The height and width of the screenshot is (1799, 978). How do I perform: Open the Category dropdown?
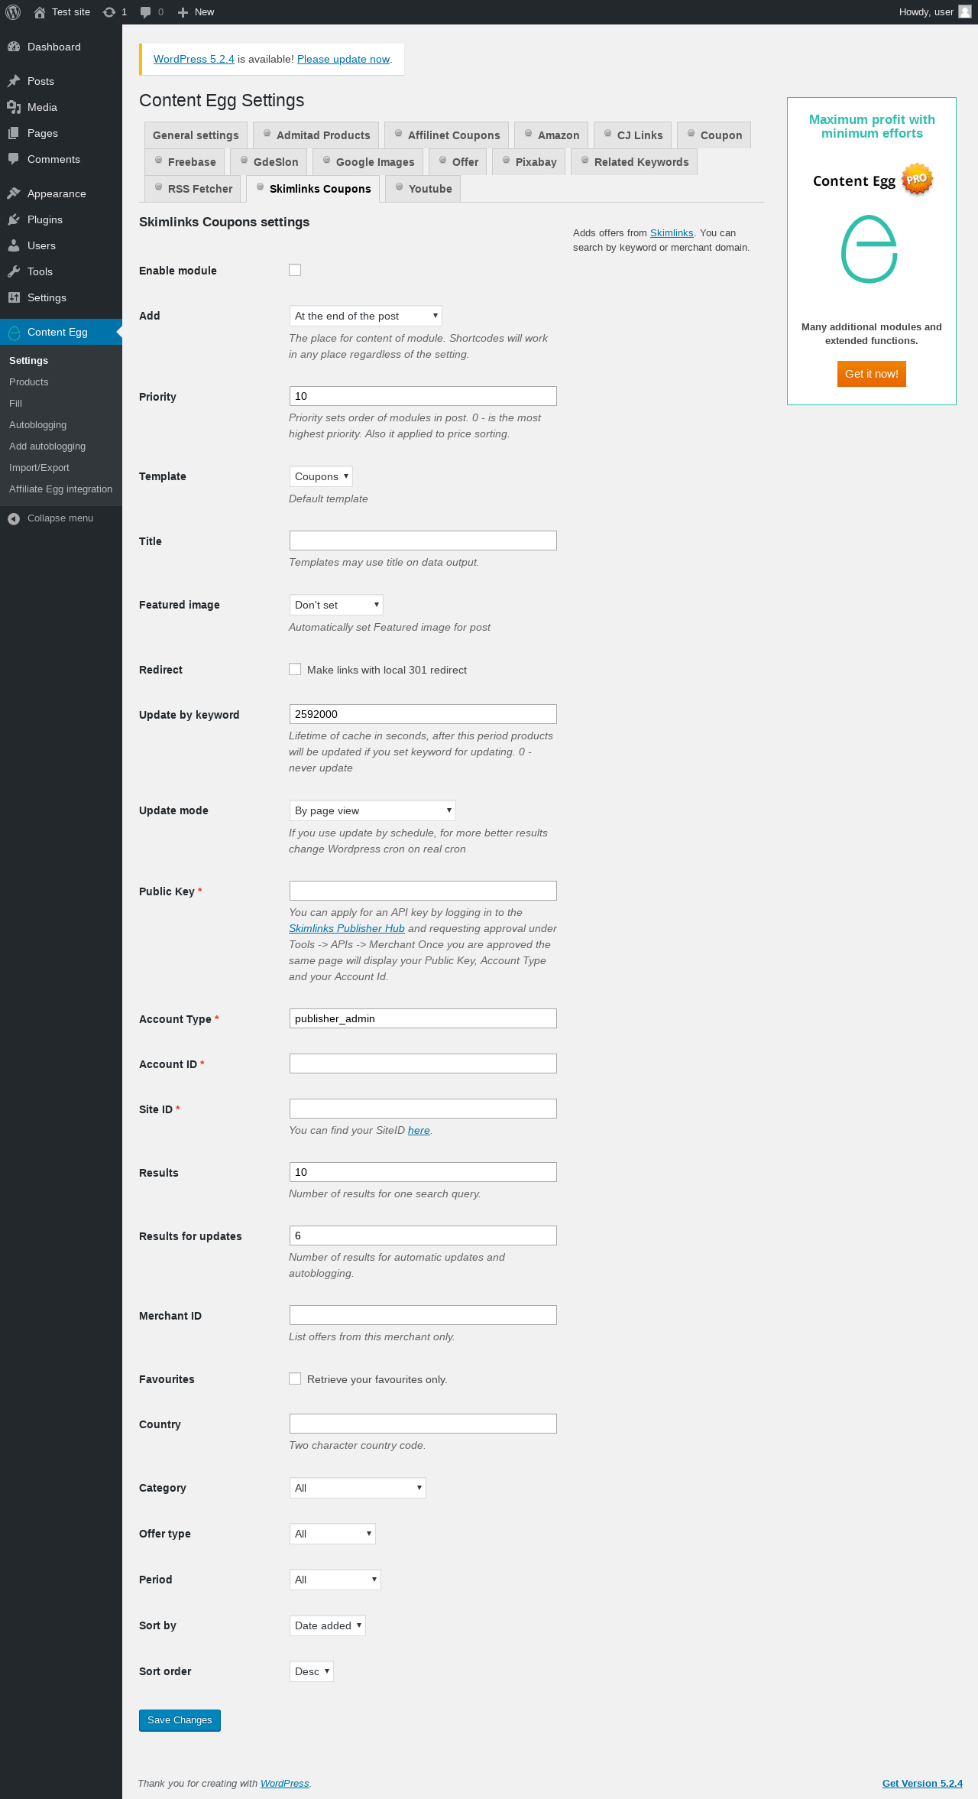[x=358, y=1488]
